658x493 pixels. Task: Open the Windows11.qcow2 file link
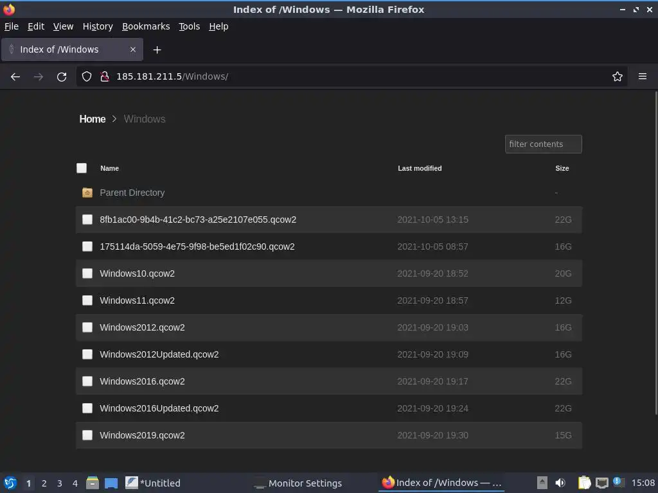click(138, 300)
